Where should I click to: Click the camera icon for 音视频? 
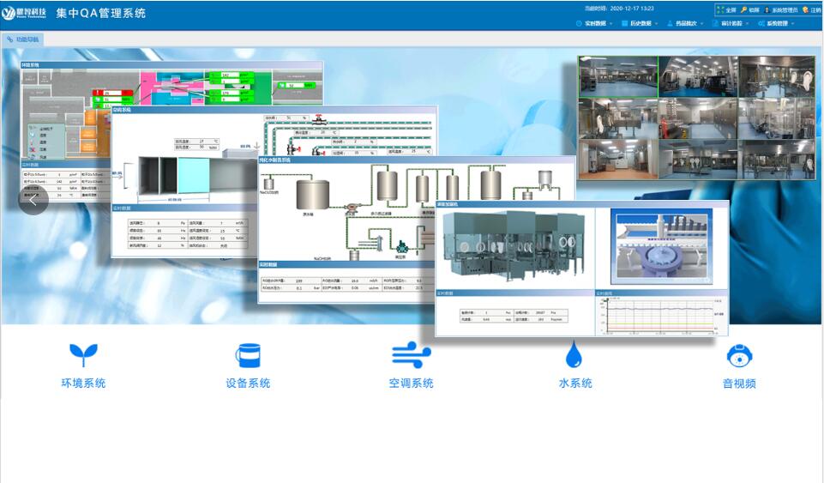(739, 354)
